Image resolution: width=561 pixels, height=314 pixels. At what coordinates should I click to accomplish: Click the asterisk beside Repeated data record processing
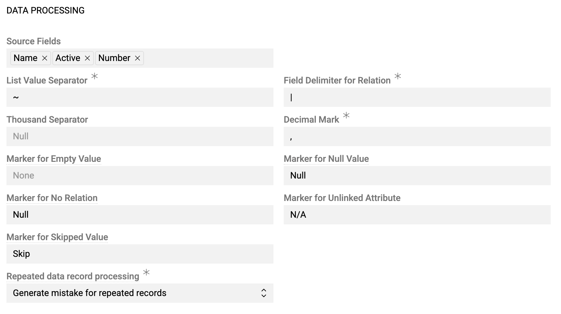[147, 273]
